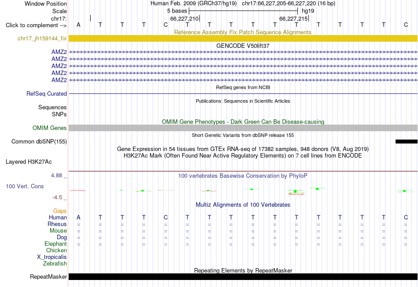Click the 66,227,210 ruler coordinate
Screen dimensions: 418x287
coord(184,18)
